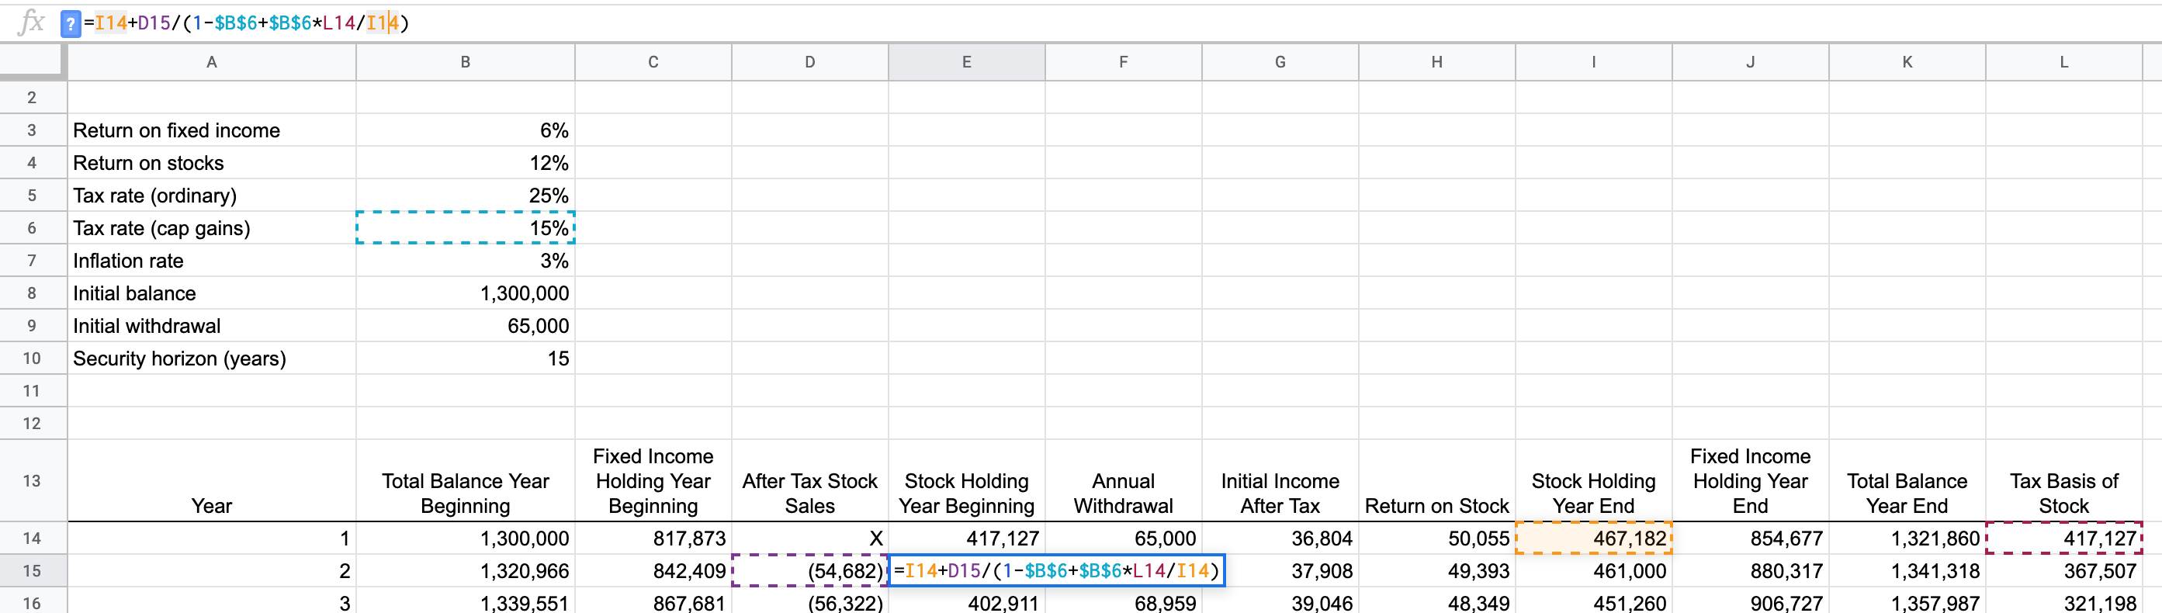Click the 15% cap gains value cell

click(x=465, y=227)
